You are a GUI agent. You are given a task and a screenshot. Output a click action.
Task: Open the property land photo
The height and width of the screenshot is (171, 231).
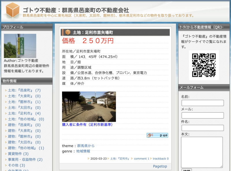(x=89, y=107)
